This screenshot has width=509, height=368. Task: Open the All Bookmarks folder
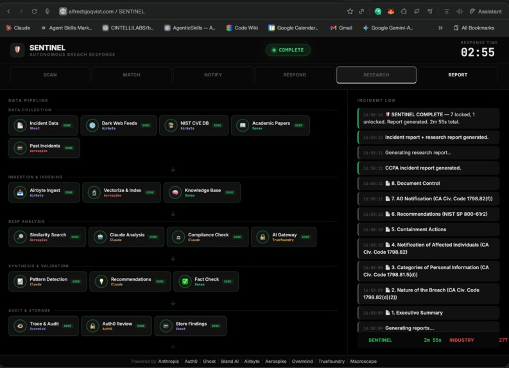point(474,28)
